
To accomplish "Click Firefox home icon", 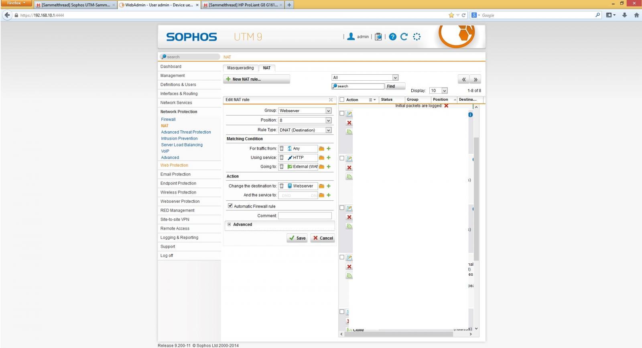I will pyautogui.click(x=636, y=15).
